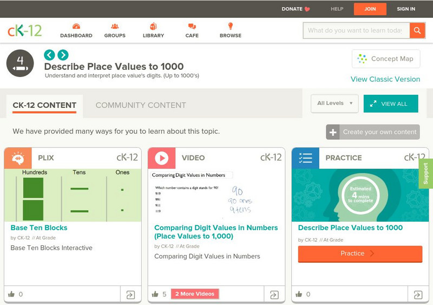Click the Practice checklist icon

[305, 158]
